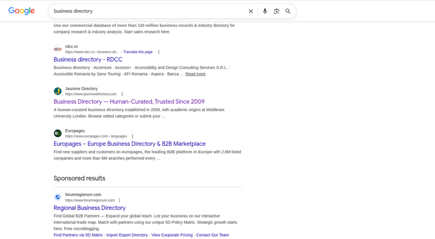Viewport: 435px width, 239px height.
Task: Click the https://www.rdcc.ro › business-dir... URL
Action: click(92, 52)
